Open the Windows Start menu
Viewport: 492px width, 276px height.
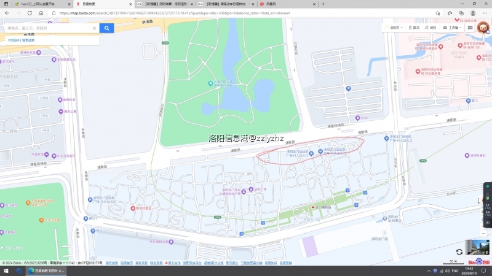pos(6,270)
